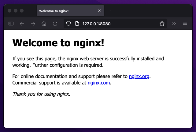
Task: Open the browser home page
Action: point(44,23)
